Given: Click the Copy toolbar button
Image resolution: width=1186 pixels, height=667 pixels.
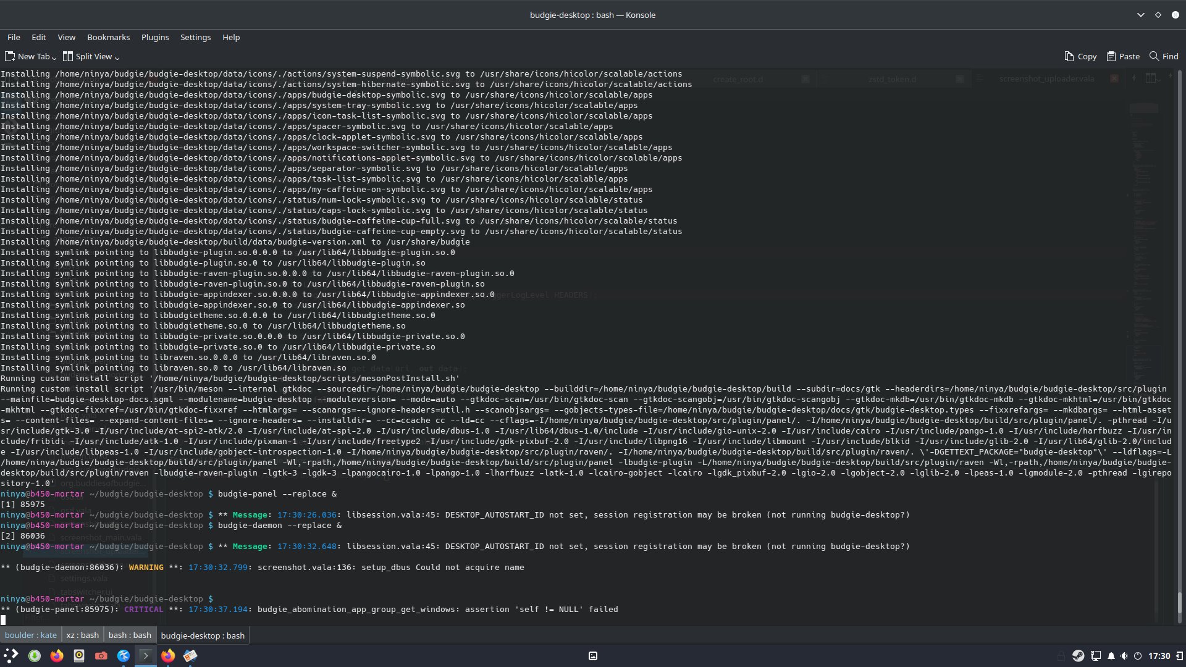Looking at the screenshot, I should tap(1080, 56).
